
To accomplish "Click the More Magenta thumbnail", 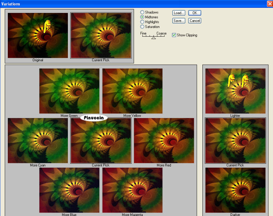I will pos(132,190).
